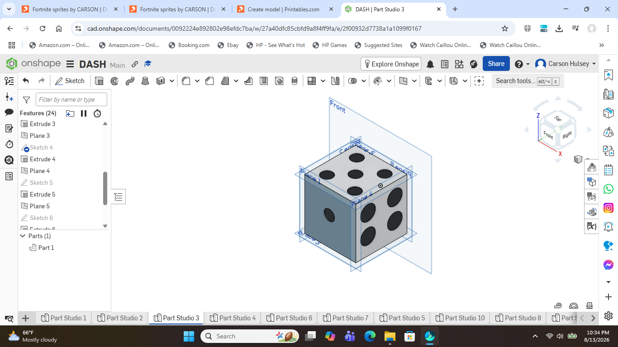Screen dimensions: 618x347
Task: Toggle regeneration times stopwatch icon
Action: click(97, 113)
